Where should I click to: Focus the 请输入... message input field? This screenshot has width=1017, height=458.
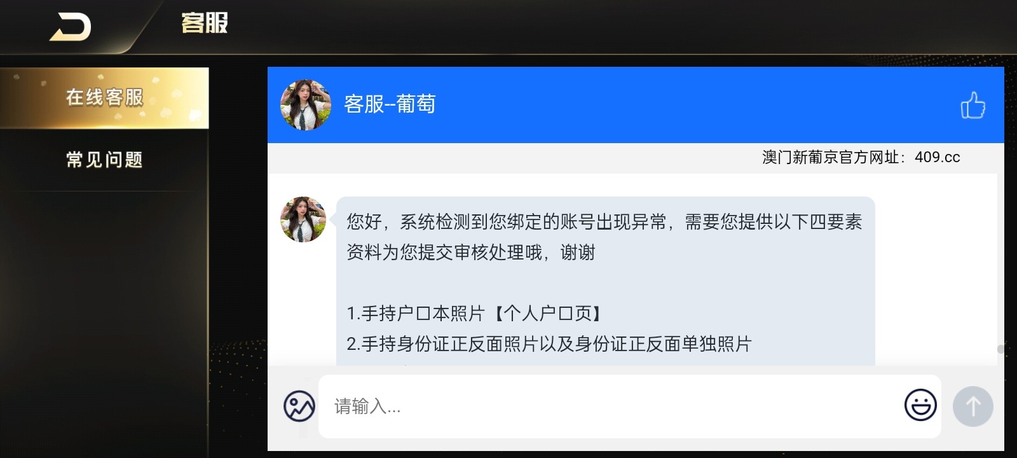tap(629, 406)
